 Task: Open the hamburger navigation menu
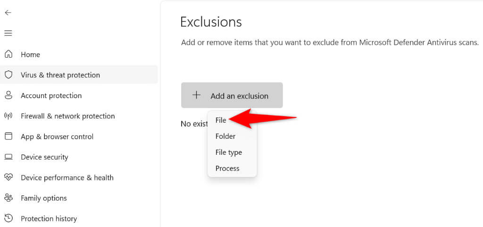(x=8, y=33)
